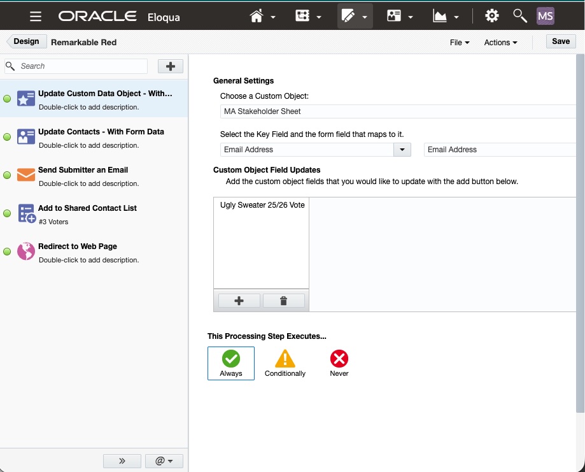This screenshot has width=585, height=472.
Task: Open the hamburger navigation menu
Action: point(36,17)
